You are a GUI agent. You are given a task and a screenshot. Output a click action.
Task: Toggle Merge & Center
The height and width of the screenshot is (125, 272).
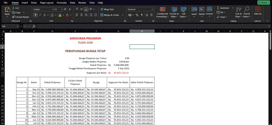110,15
